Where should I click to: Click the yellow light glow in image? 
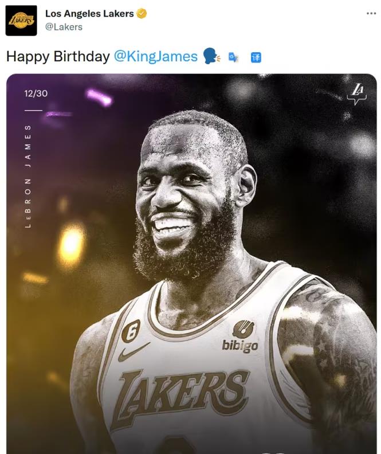[x=71, y=244]
